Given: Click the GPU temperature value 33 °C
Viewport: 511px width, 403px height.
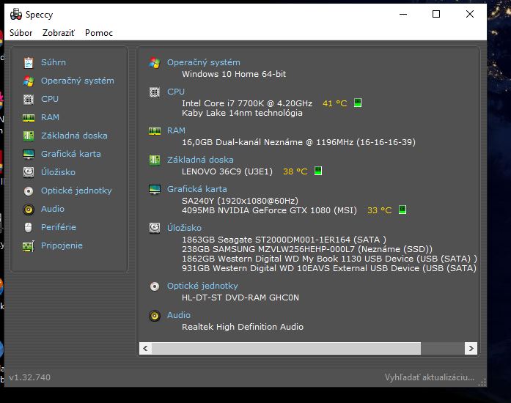Looking at the screenshot, I should pos(379,210).
